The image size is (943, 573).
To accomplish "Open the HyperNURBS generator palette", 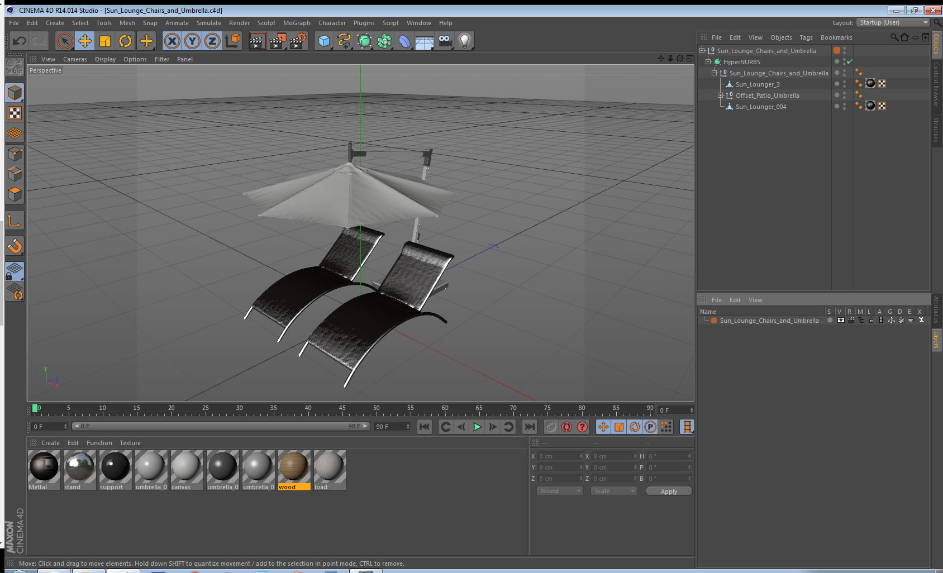I will click(x=364, y=41).
